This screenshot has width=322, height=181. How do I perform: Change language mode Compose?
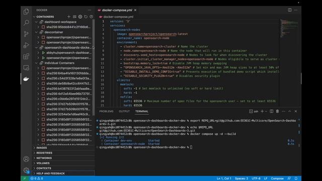tap(277, 178)
